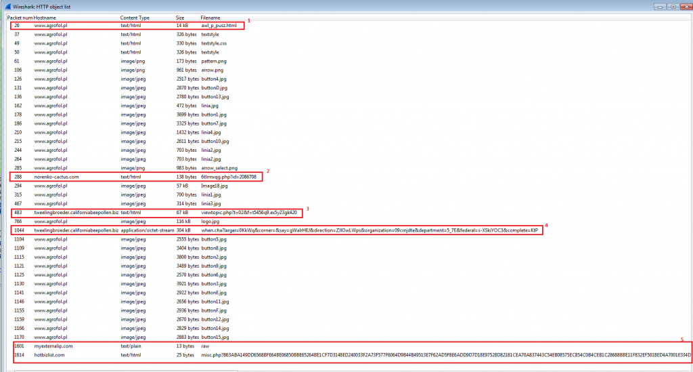Select the linia1.jpg row

[x=349, y=194]
